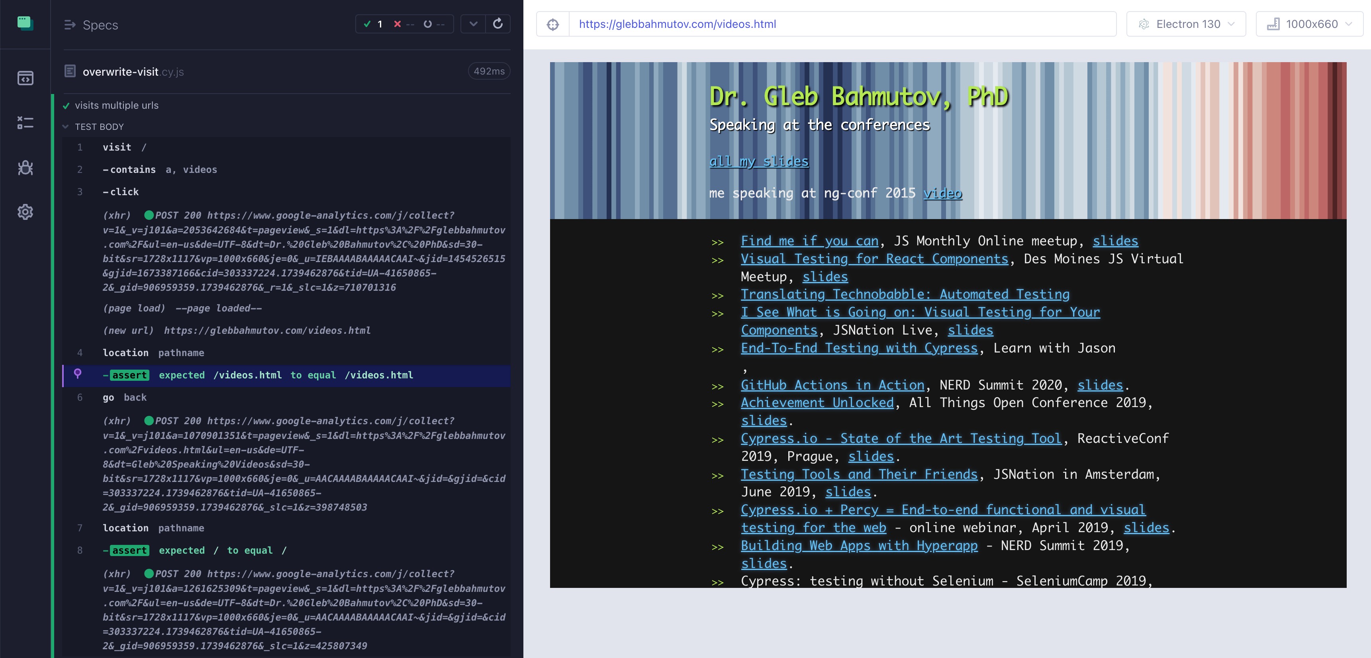This screenshot has width=1371, height=658.
Task: Open 'Visual Testing for React Components' link
Action: point(874,259)
